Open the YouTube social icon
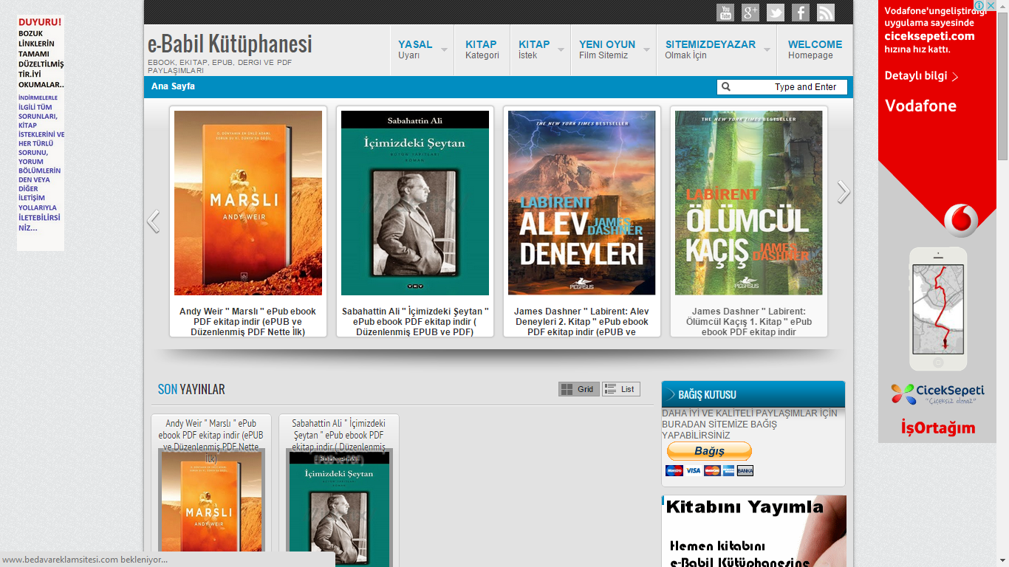Viewport: 1009px width, 567px height. (725, 13)
